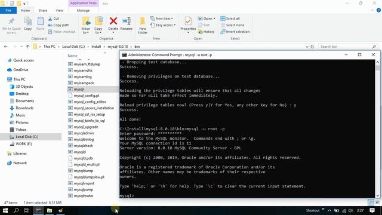Click the Paste ribbon icon
This screenshot has width=382, height=215.
pos(41,24)
